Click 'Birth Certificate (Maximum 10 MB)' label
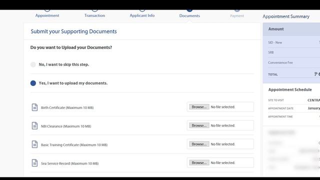Viewport: 320px width, 180px height. click(x=67, y=107)
